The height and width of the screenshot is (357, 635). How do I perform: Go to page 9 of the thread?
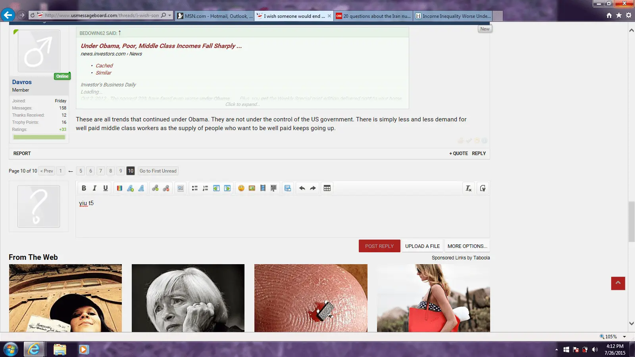[x=121, y=171]
